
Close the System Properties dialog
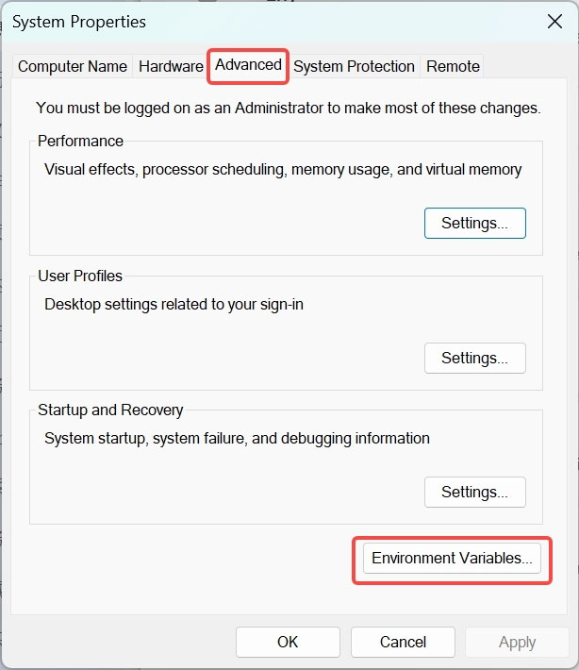554,22
